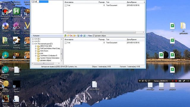Click the catalog tree scroll-up arrow
This screenshot has height=107, width=190.
point(61,39)
